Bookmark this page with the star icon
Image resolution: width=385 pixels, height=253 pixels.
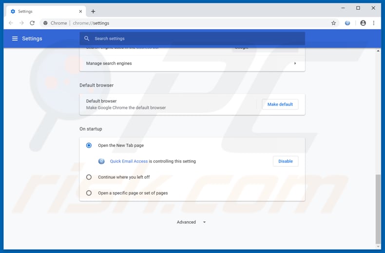[x=333, y=23]
